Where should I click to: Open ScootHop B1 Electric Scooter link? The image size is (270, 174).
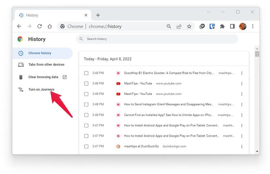coord(169,73)
